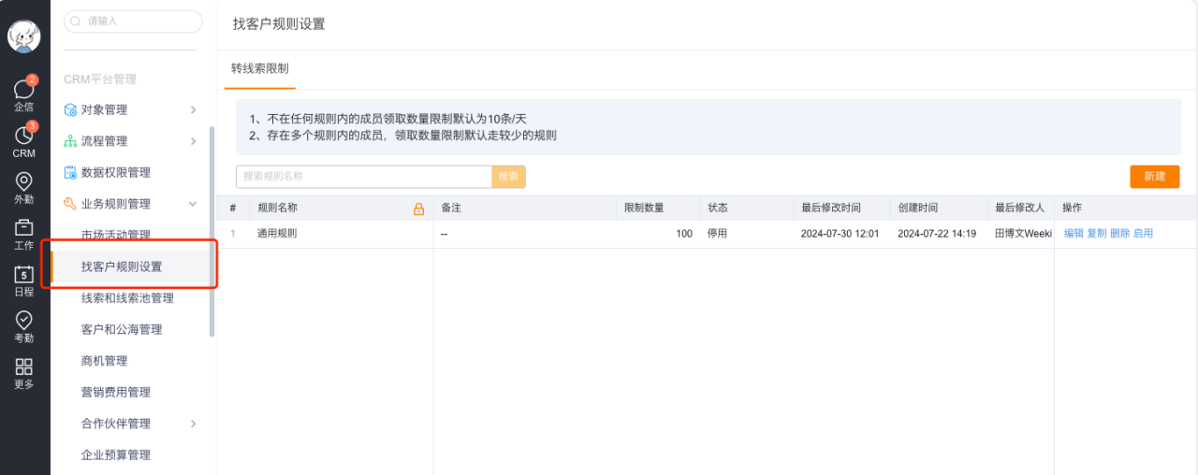The width and height of the screenshot is (1198, 475).
Task: Click the 流程管理 flow icon
Action: point(70,141)
